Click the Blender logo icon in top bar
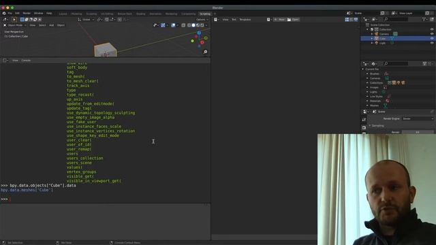Screen dimensions: 436x245 tap(4, 13)
